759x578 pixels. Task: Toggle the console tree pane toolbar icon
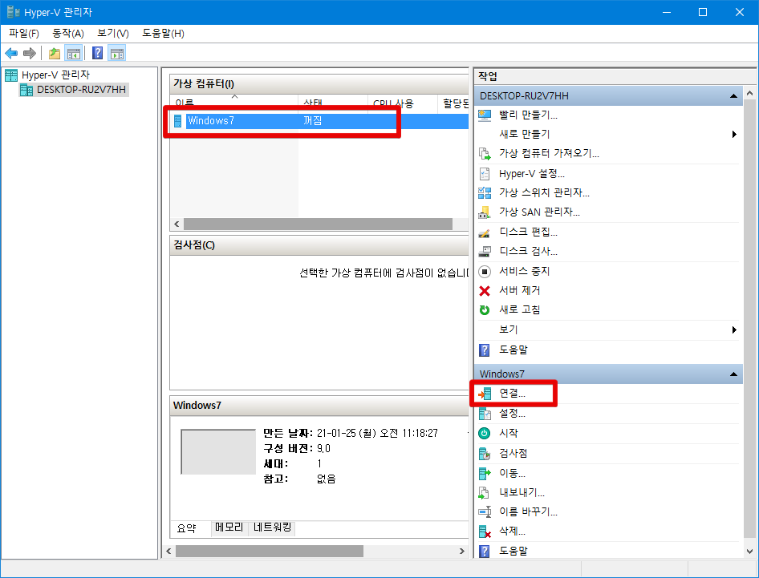click(74, 53)
